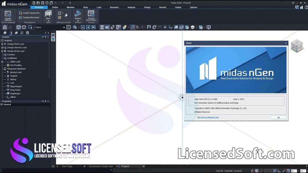
Task: Switch to the Define ribbon tab
Action: [55, 7]
